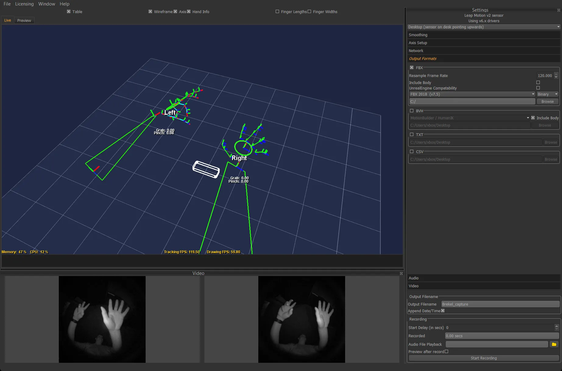Viewport: 562px width, 371px height.
Task: Close the Video panel
Action: 401,273
